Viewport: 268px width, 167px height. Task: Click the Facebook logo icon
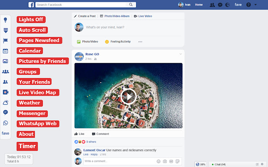pos(31,5)
